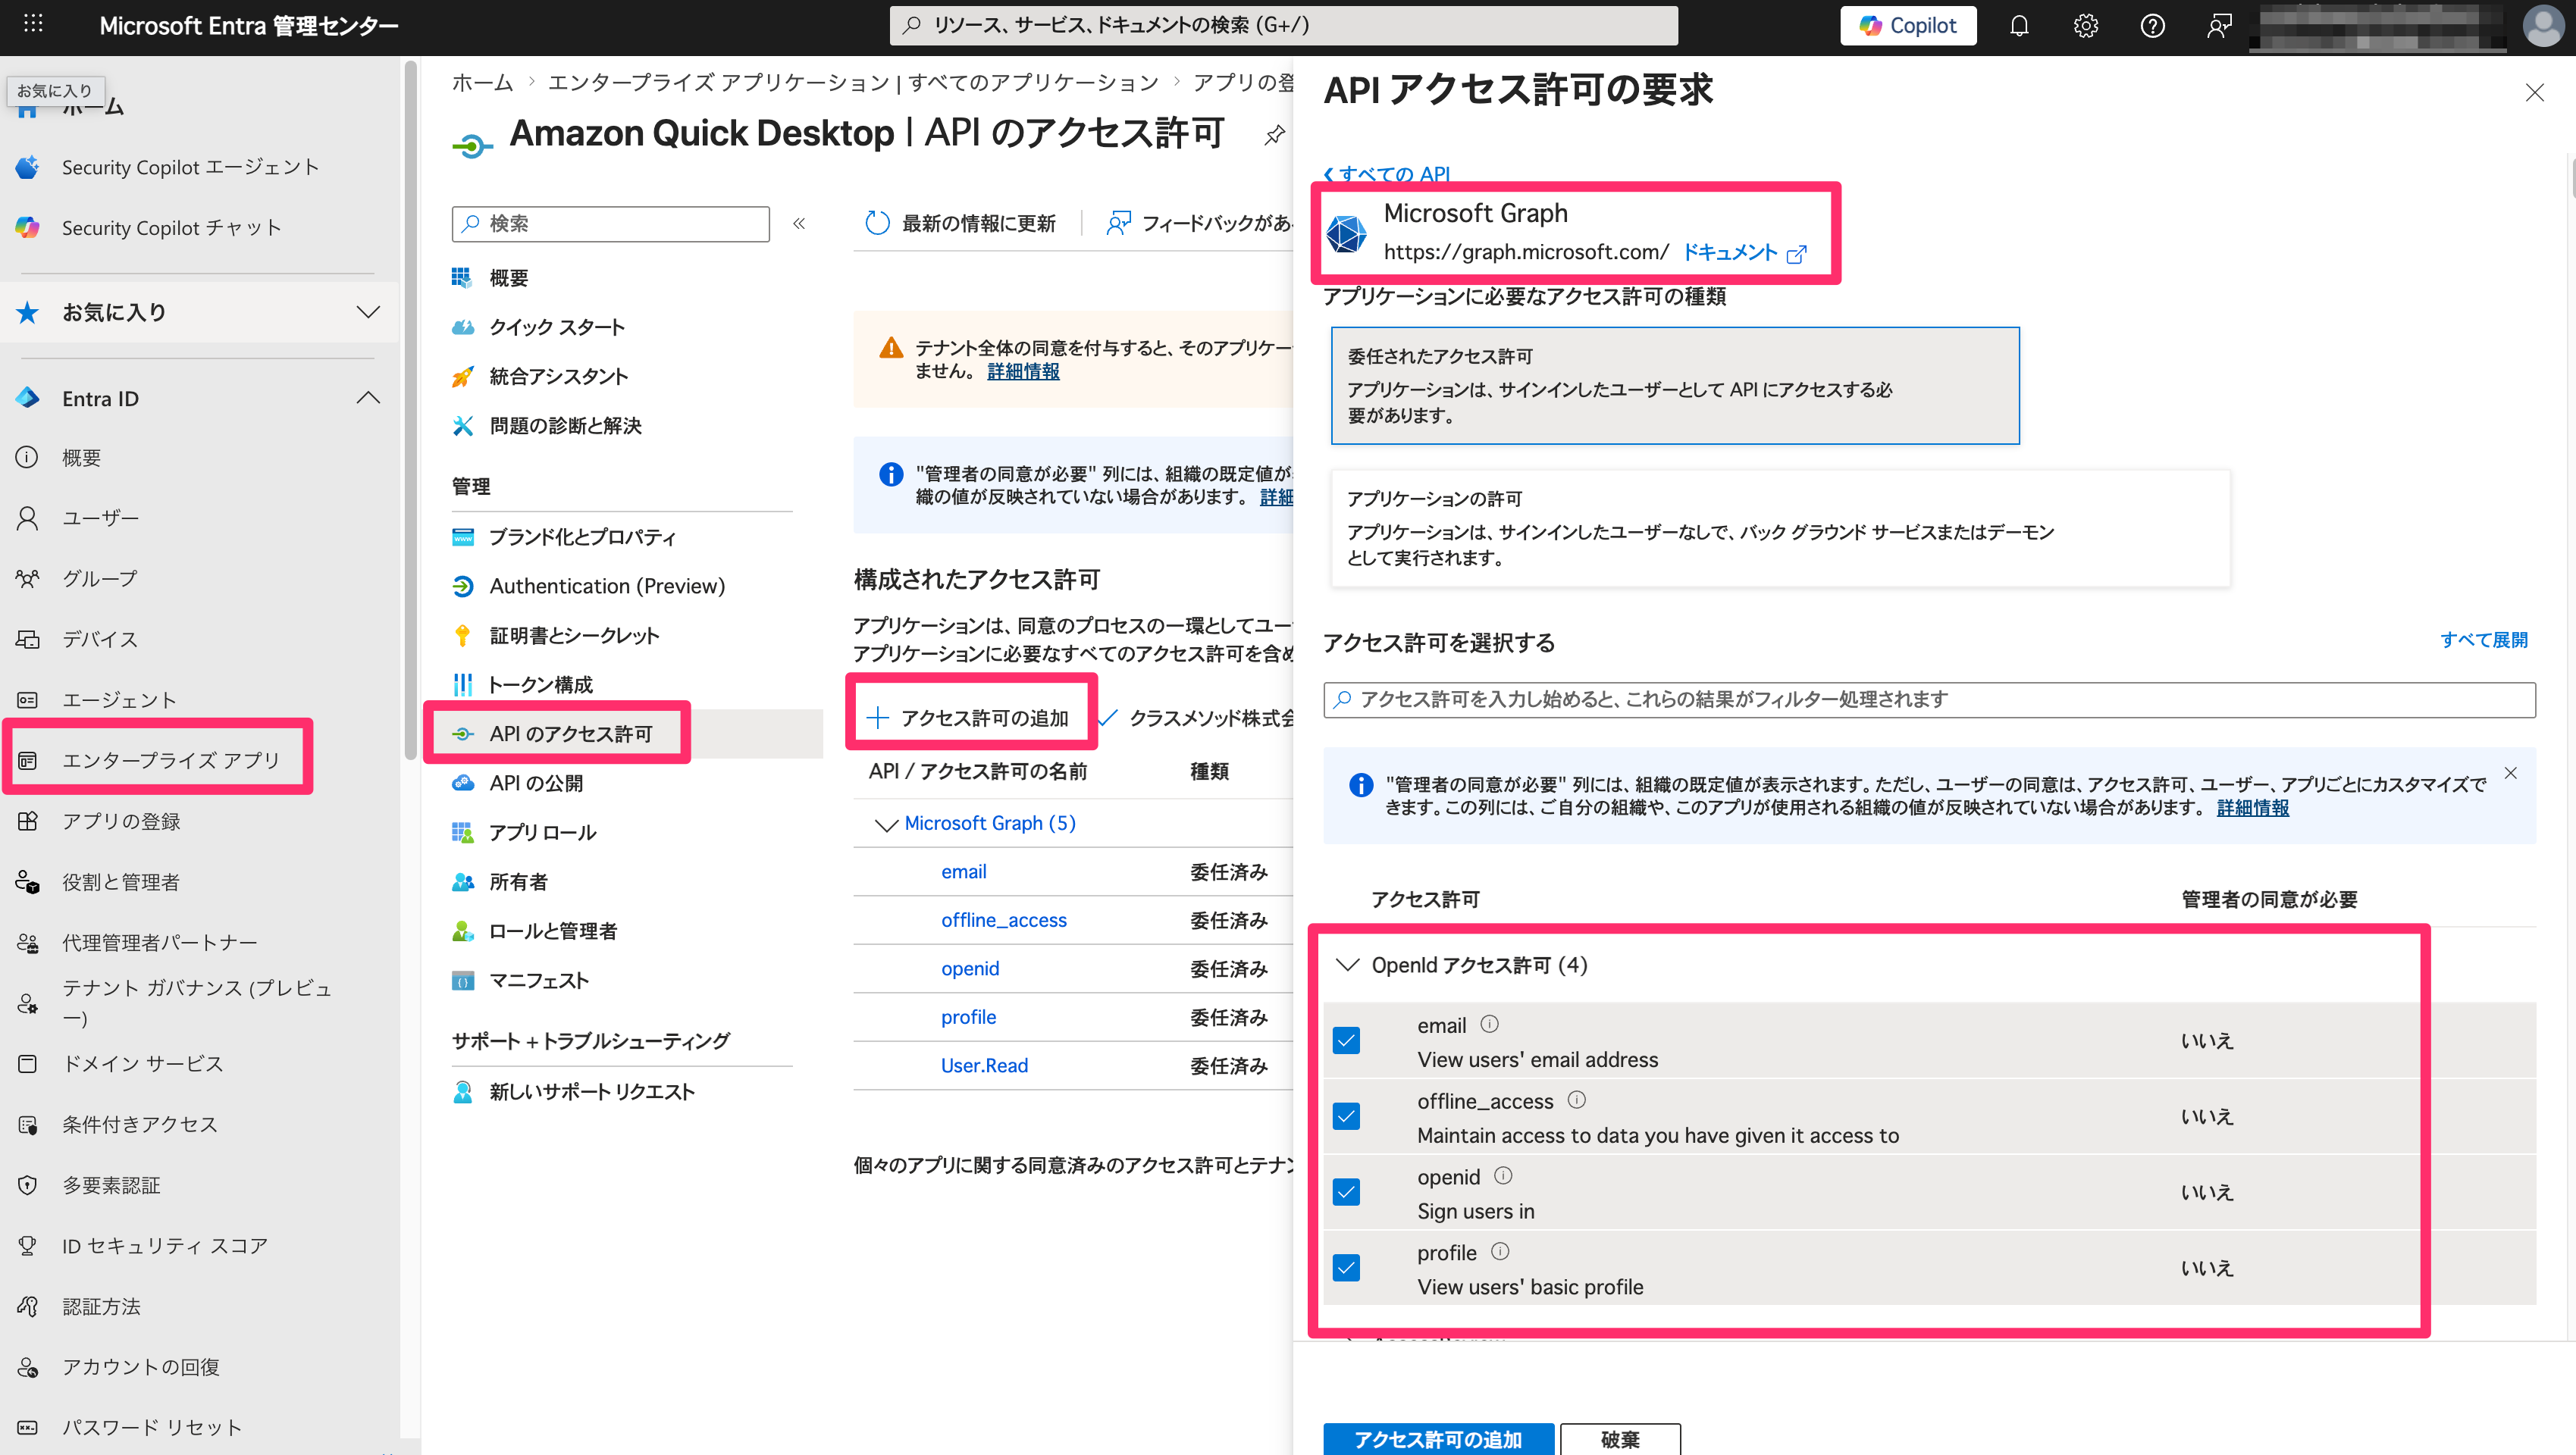Close the API アクセス許可の要求 panel
This screenshot has height=1455, width=2576.
(x=2534, y=93)
